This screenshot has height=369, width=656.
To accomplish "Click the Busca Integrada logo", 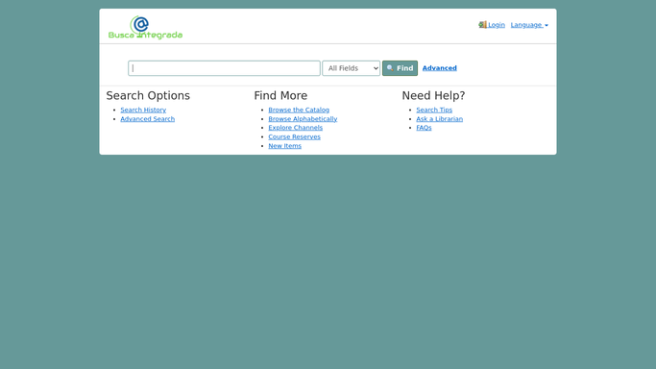I will [x=145, y=27].
